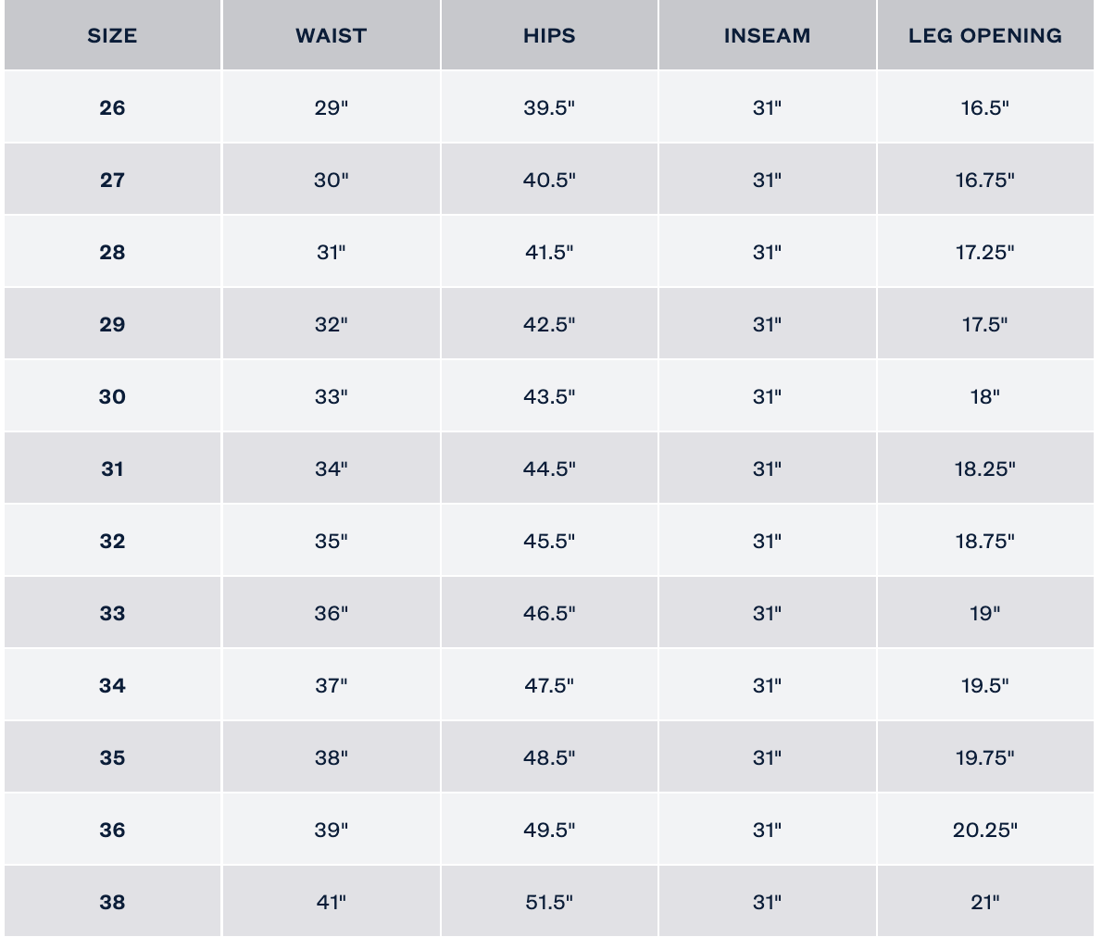Click size 35 row label
Screen dimensions: 1102x937
(x=112, y=758)
